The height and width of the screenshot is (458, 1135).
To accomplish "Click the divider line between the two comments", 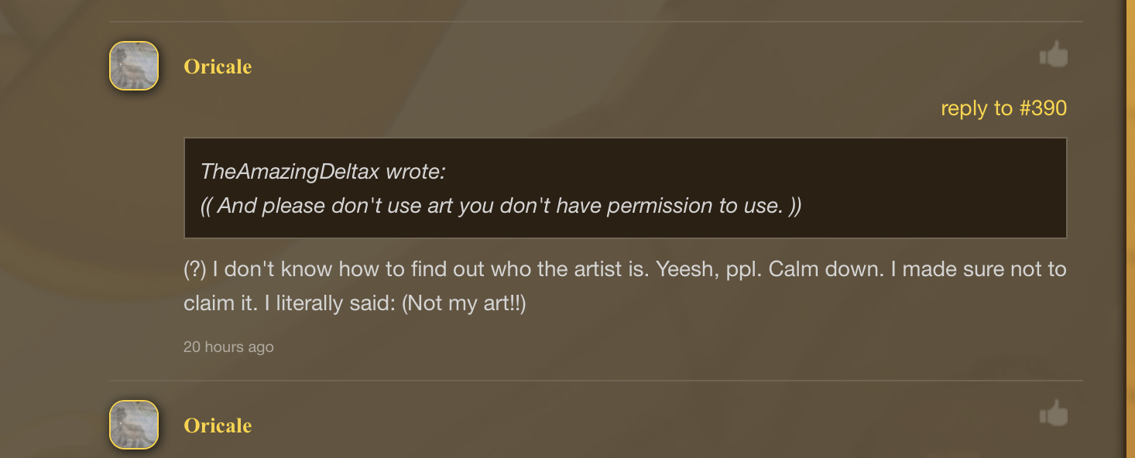I will point(595,381).
